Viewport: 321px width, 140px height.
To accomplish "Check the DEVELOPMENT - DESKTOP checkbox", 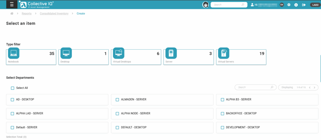I will 223,127.
